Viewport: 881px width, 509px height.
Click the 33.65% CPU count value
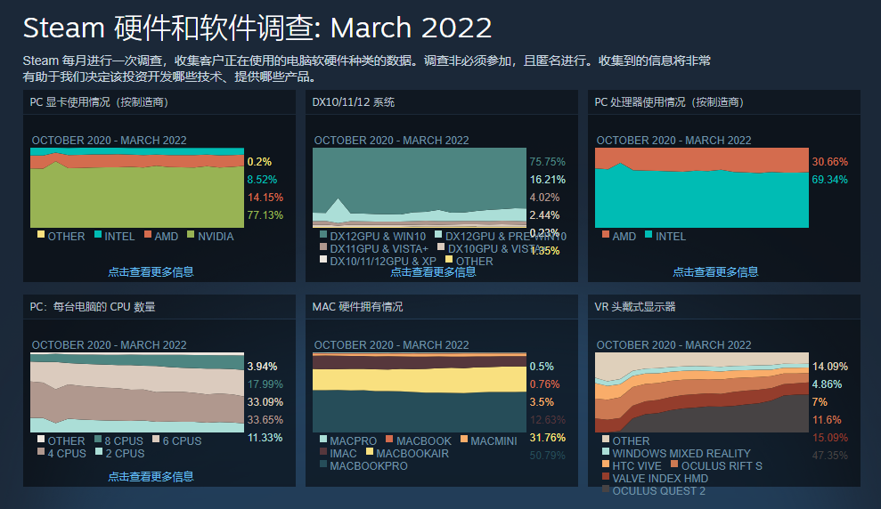point(265,420)
